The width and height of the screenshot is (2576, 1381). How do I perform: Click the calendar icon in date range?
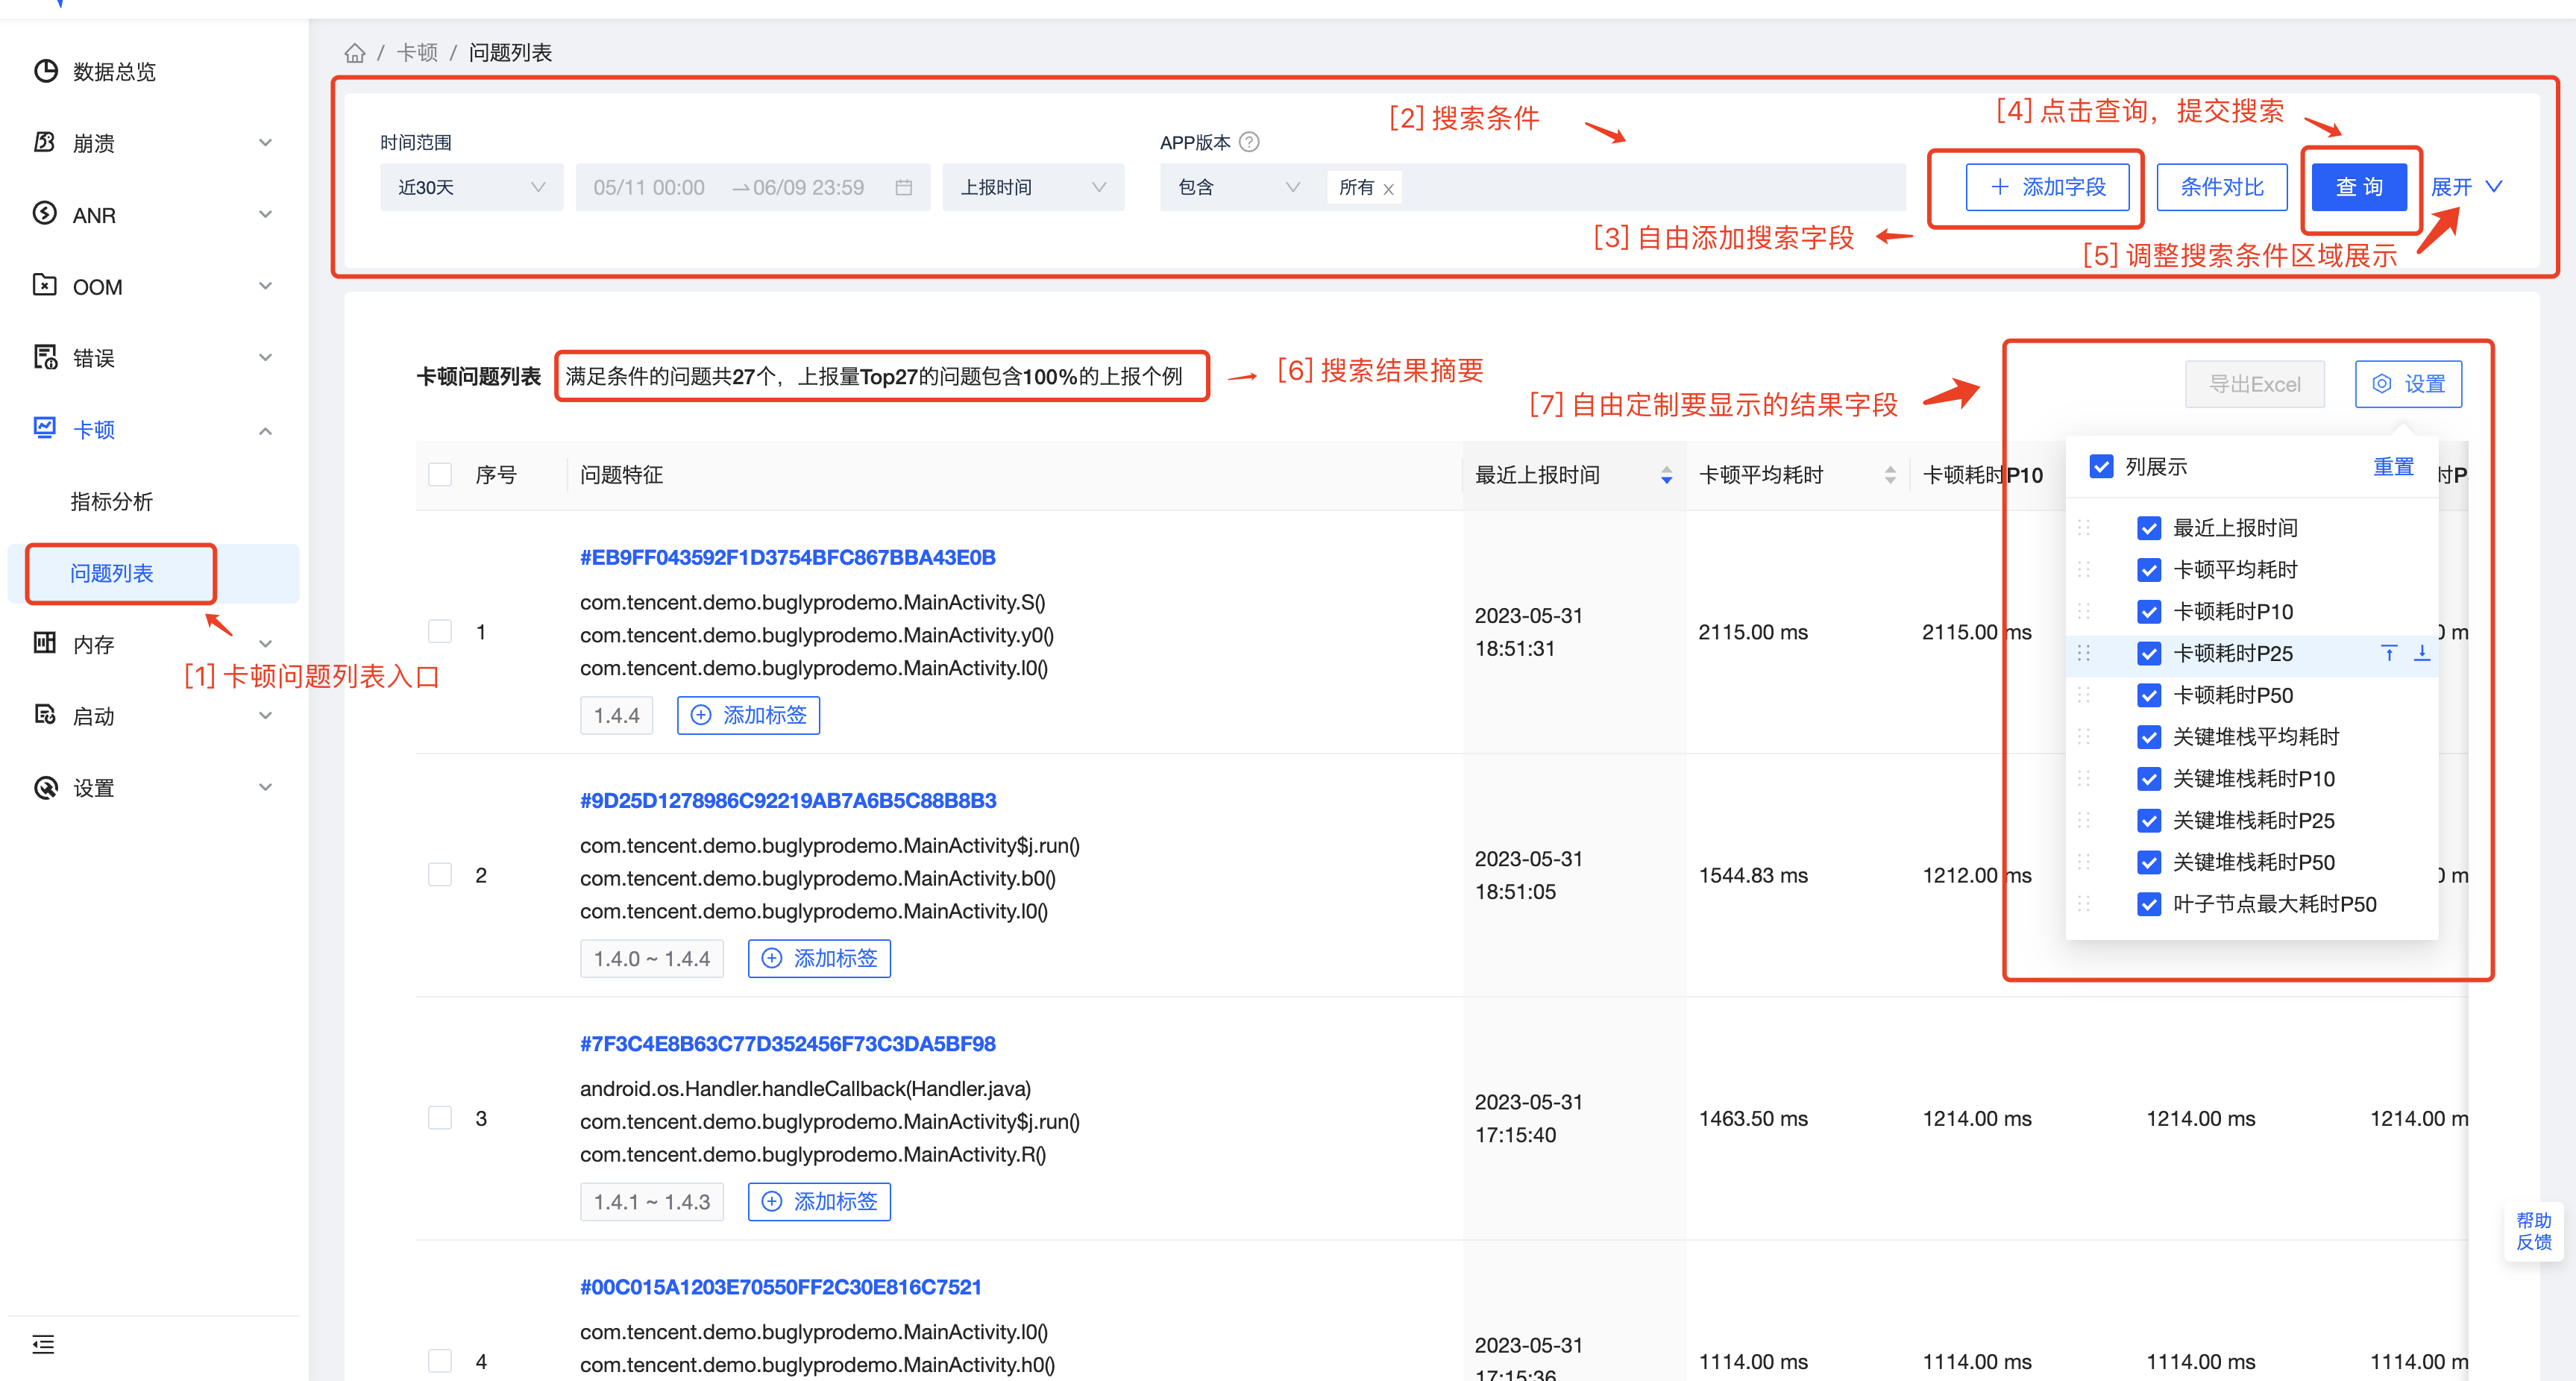tap(903, 187)
